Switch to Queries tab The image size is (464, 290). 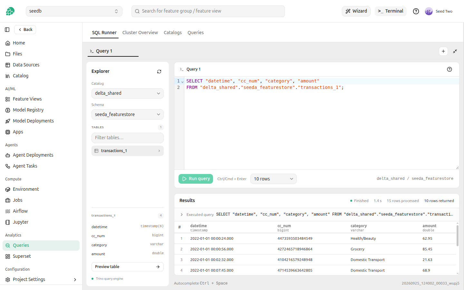(x=196, y=33)
